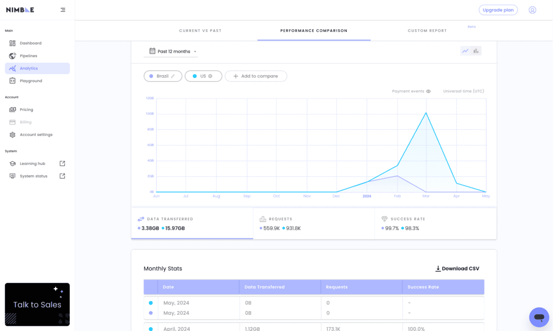Click the Monthly Stats heading
The image size is (553, 331).
[163, 269]
